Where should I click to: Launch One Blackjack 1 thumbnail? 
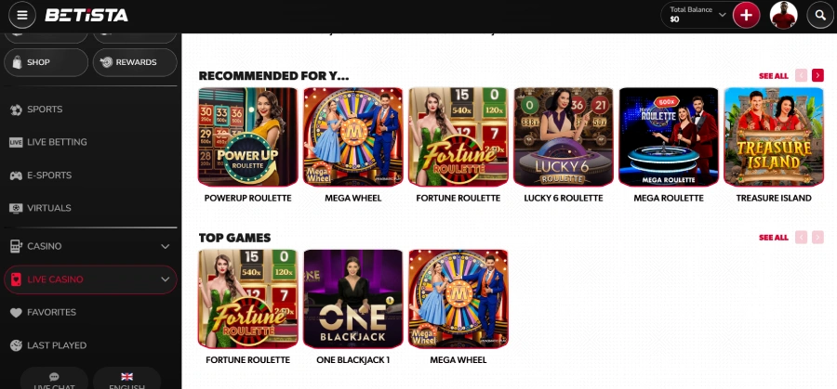click(x=352, y=299)
